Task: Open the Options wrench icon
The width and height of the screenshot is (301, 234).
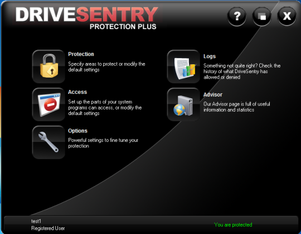Action: coord(48,142)
